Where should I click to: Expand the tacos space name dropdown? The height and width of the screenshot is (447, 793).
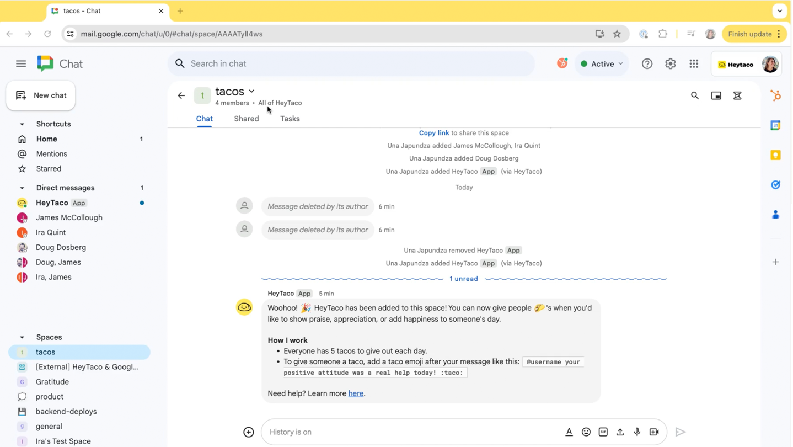(252, 92)
